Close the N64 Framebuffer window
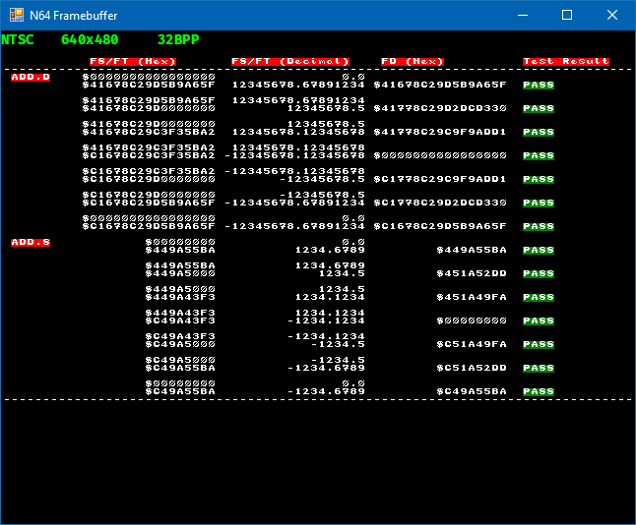Image resolution: width=636 pixels, height=525 pixels. click(x=612, y=15)
